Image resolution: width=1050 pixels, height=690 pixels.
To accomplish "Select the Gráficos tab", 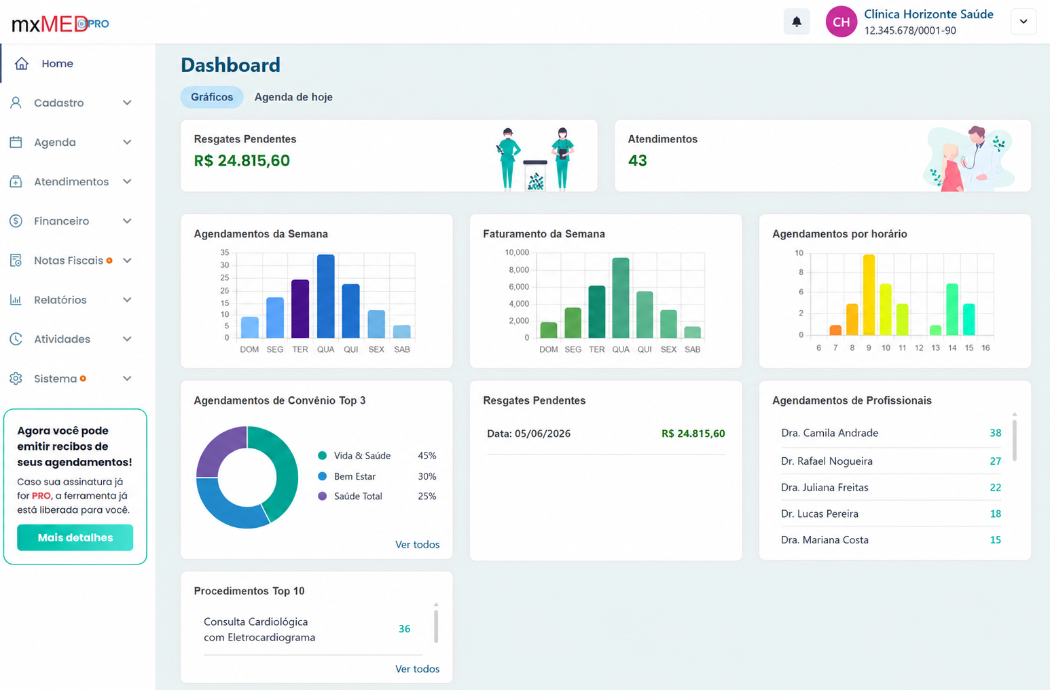I will (x=212, y=97).
